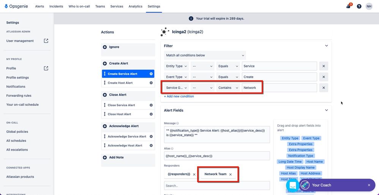Open the Event Type field dropdown
Screen dimensions: 379x195
pyautogui.click(x=177, y=77)
